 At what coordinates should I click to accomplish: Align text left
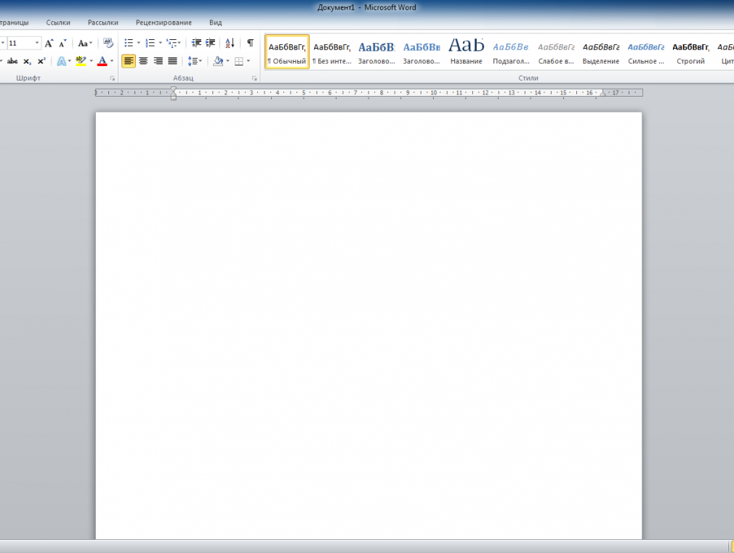[x=129, y=61]
